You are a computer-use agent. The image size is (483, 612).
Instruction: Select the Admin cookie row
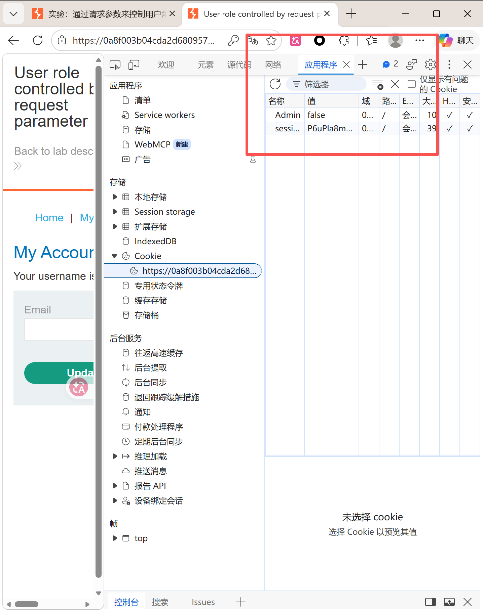pos(372,115)
